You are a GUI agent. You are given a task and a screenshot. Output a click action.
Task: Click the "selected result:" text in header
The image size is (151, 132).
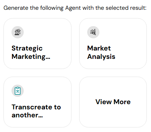pos(126,8)
